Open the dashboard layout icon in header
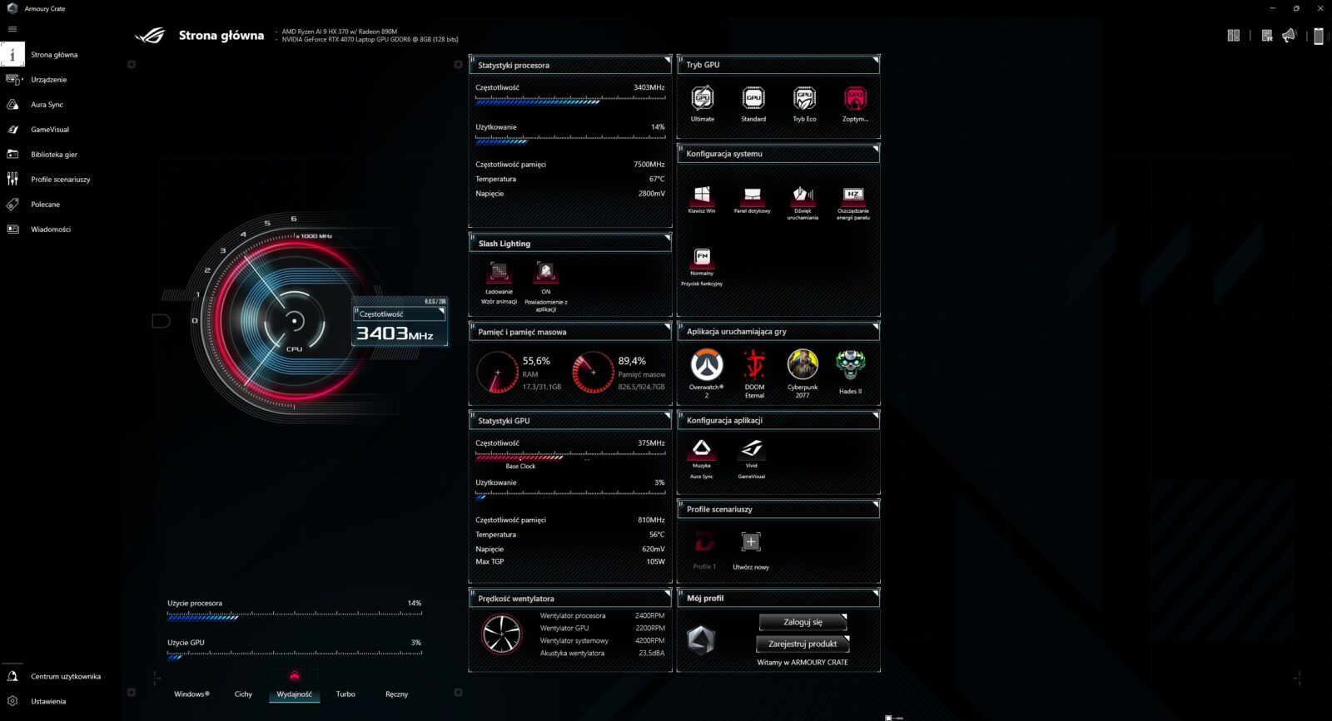 tap(1234, 36)
